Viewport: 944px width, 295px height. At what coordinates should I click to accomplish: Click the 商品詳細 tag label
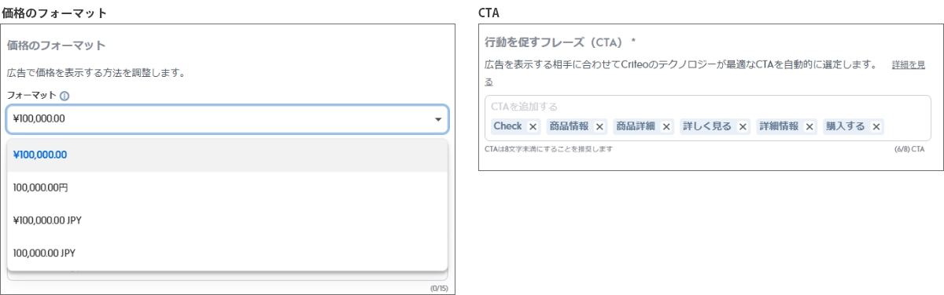635,126
